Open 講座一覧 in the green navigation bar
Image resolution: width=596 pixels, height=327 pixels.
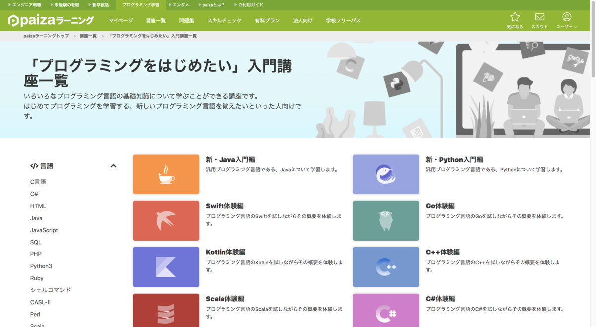(x=156, y=21)
